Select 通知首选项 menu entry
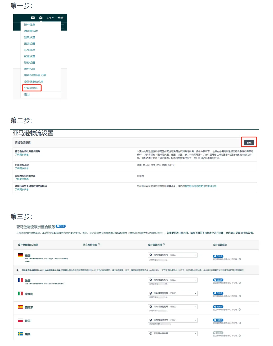The width and height of the screenshot is (273, 346). coord(31,31)
